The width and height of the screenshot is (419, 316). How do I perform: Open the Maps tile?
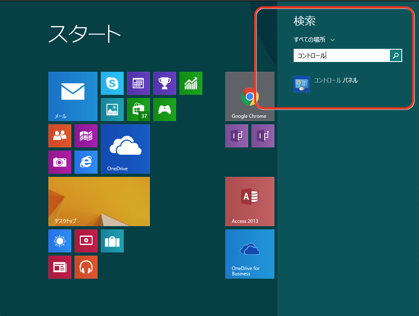point(86,136)
